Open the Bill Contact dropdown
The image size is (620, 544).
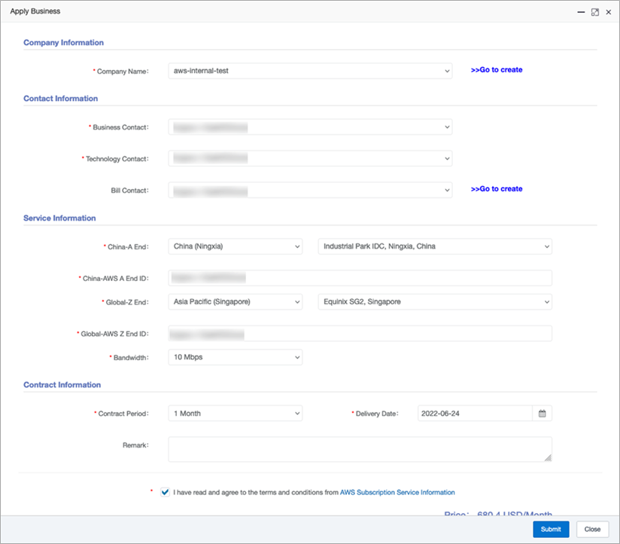point(310,190)
